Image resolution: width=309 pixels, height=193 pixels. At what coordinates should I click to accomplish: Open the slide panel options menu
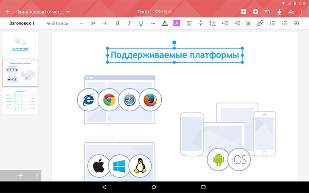point(37,176)
